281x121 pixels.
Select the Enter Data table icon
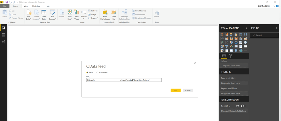coord(44,12)
